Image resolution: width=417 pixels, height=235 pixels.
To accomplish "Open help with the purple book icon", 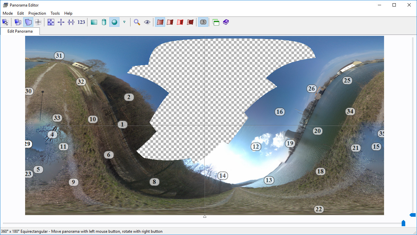I will coord(226,22).
